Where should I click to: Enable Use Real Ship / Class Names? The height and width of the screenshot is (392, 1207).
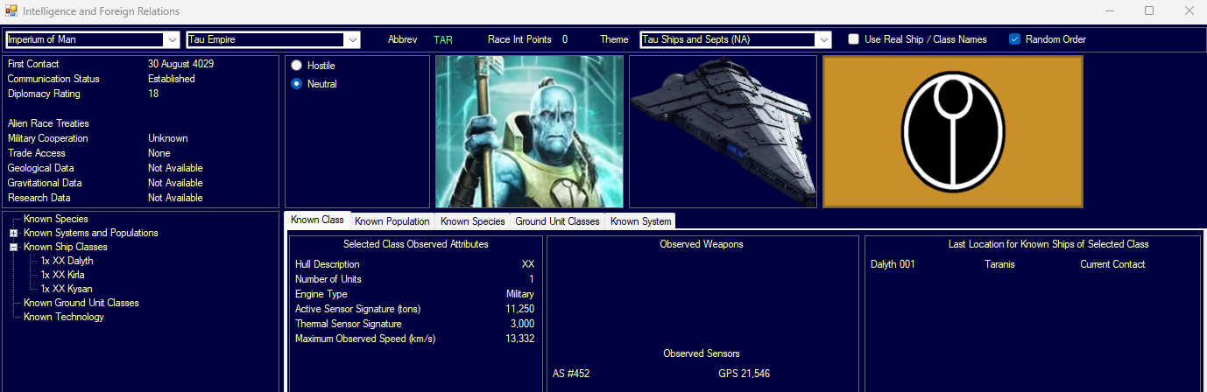[x=853, y=39]
